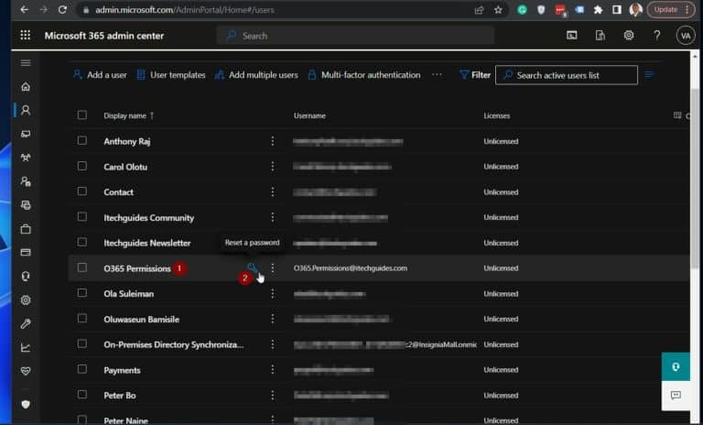This screenshot has width=703, height=425.
Task: Open the help assistant teal floating button
Action: pos(676,366)
